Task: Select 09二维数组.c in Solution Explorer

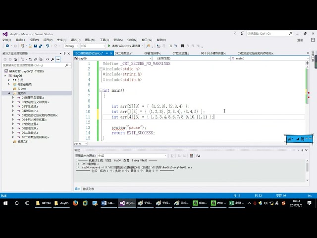Action: point(30,133)
